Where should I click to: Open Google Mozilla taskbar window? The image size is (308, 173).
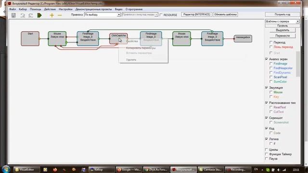[x=129, y=170]
